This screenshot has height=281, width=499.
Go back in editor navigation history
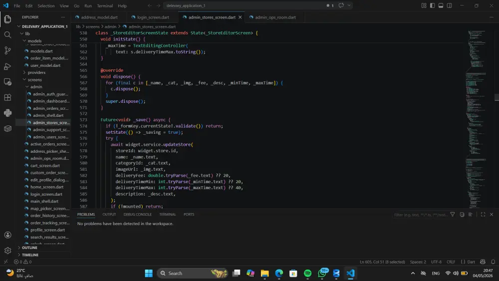[150, 5]
